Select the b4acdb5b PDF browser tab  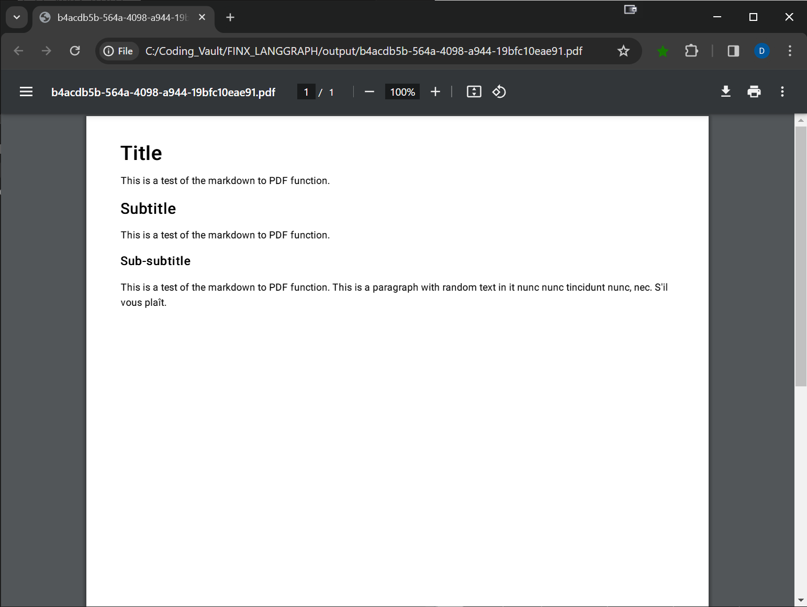point(120,18)
